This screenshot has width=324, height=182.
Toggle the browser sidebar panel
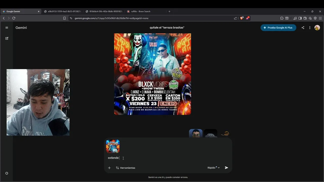click(x=300, y=18)
